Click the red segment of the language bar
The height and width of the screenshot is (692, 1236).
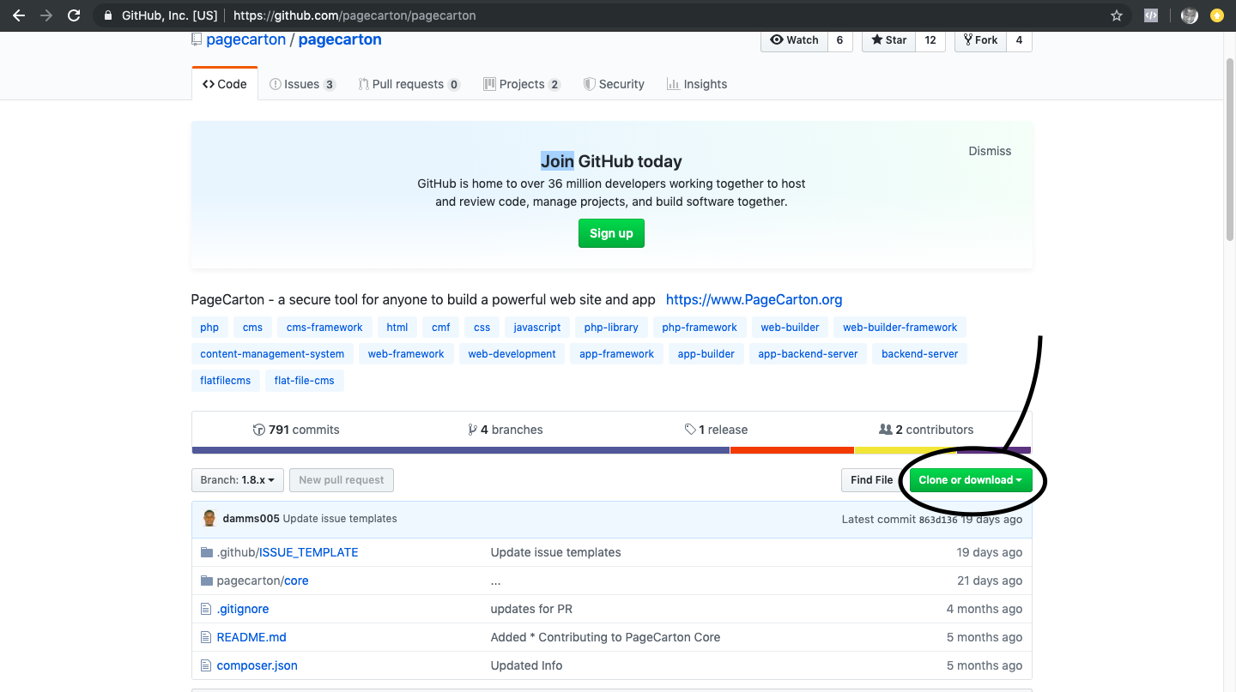[x=792, y=450]
